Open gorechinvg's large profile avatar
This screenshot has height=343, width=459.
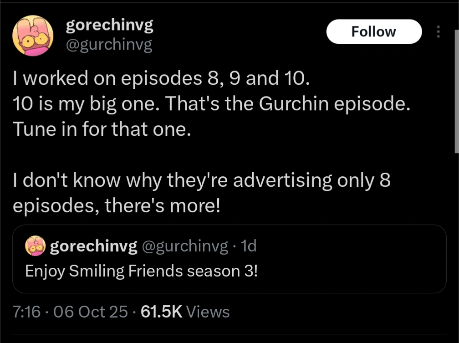pos(33,36)
